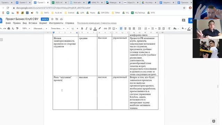This screenshot has width=222, height=125.
Task: Open the Справка menu
Action: point(70,23)
